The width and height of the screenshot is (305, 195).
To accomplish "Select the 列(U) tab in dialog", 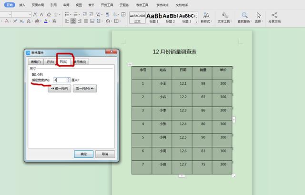I will [63, 62].
